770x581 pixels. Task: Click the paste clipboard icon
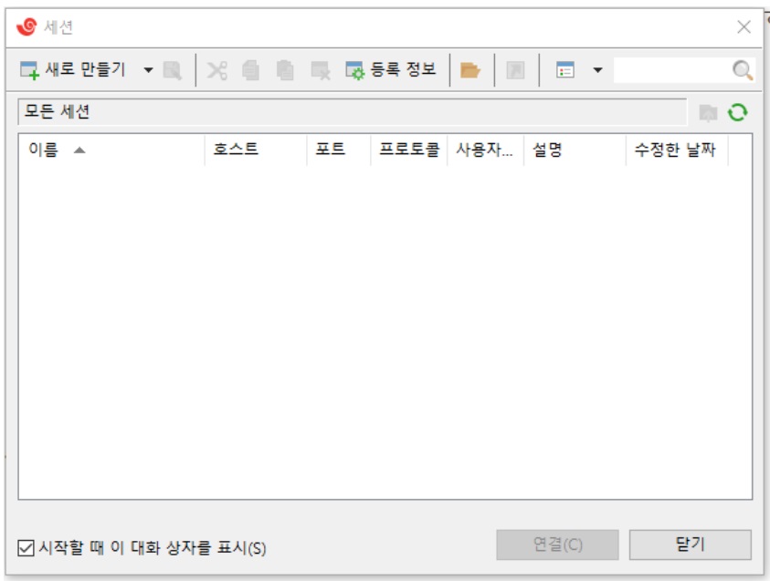(x=285, y=70)
